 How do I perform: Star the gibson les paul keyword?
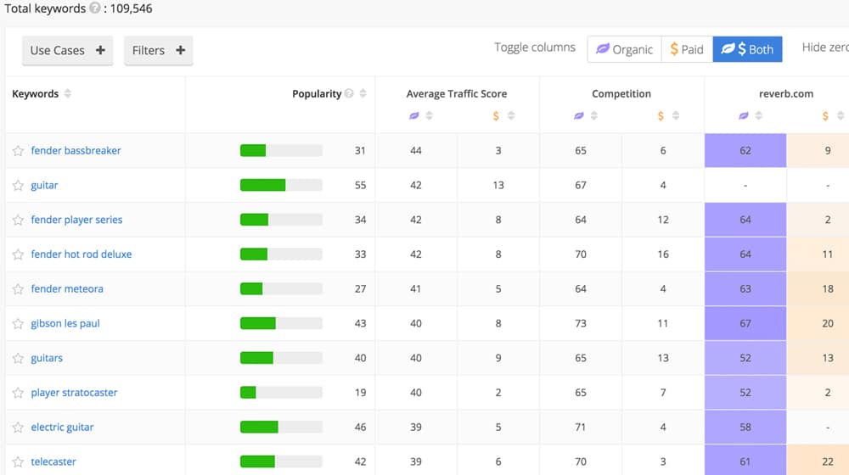(18, 324)
